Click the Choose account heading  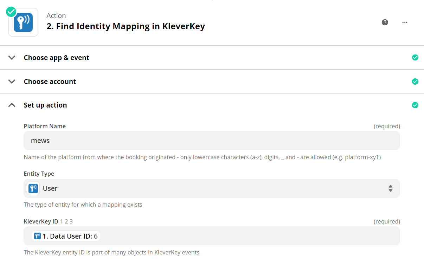pos(50,82)
